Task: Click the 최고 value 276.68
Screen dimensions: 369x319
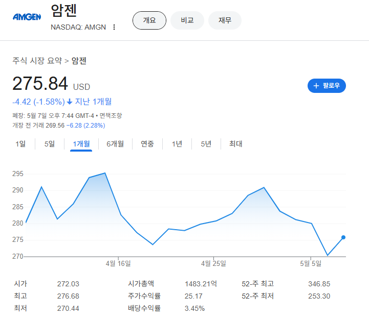Action: point(68,296)
